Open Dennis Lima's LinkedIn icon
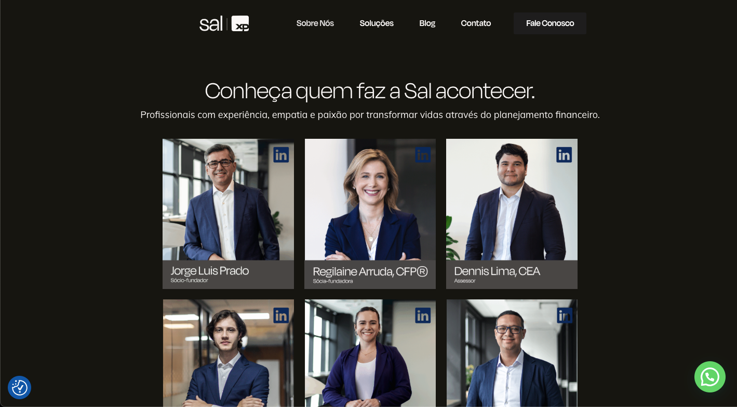Viewport: 737px width, 407px height. coord(564,155)
